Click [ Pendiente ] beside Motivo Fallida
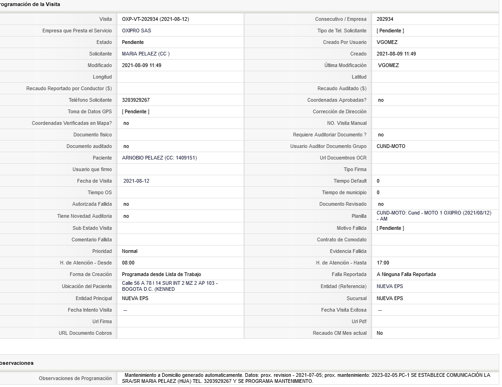502x387 pixels. tap(390, 228)
